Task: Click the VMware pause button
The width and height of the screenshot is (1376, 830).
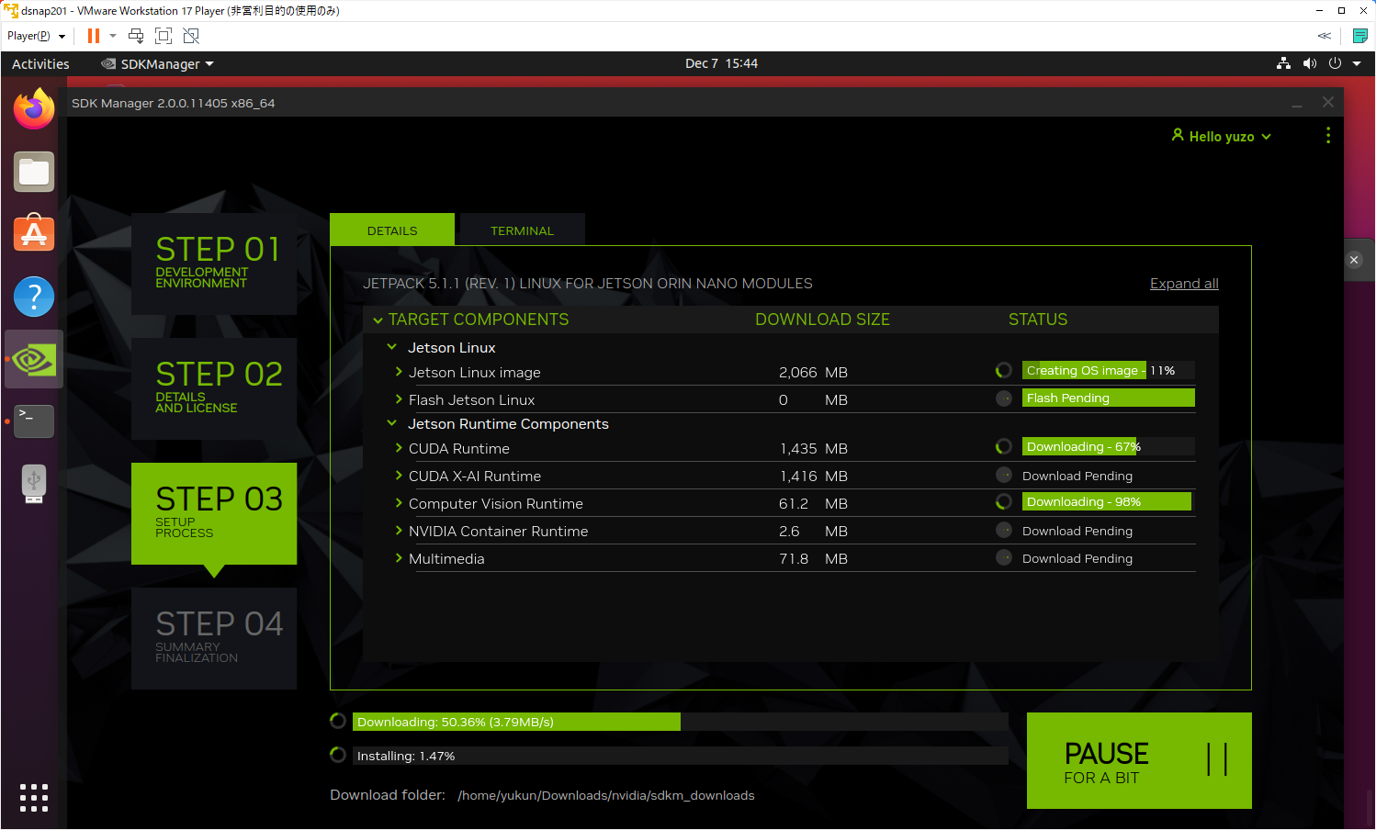Action: click(x=94, y=36)
